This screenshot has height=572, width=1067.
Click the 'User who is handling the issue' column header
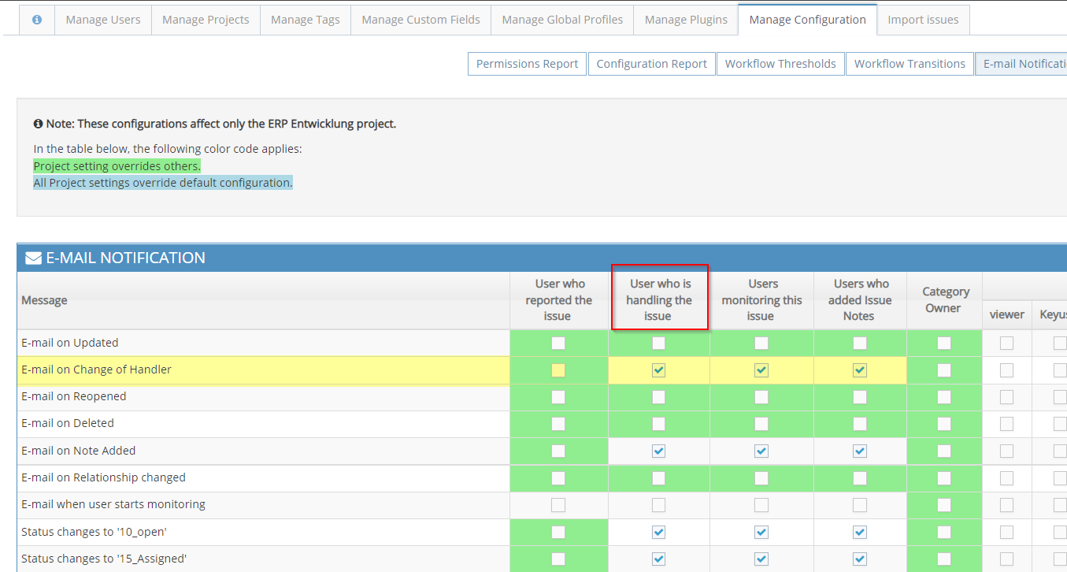click(x=660, y=300)
